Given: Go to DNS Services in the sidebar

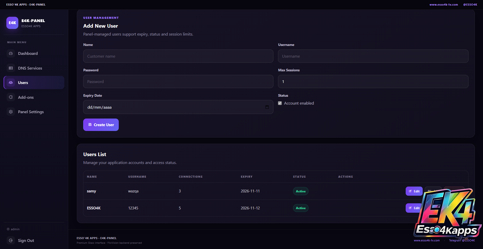Looking at the screenshot, I should point(34,68).
